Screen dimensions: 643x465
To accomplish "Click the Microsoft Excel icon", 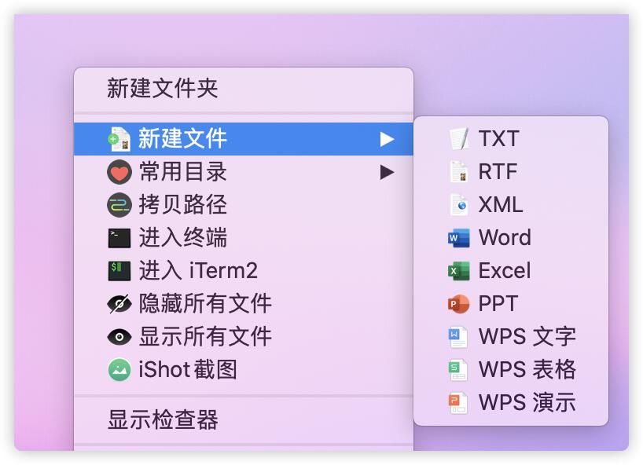I will 459,271.
